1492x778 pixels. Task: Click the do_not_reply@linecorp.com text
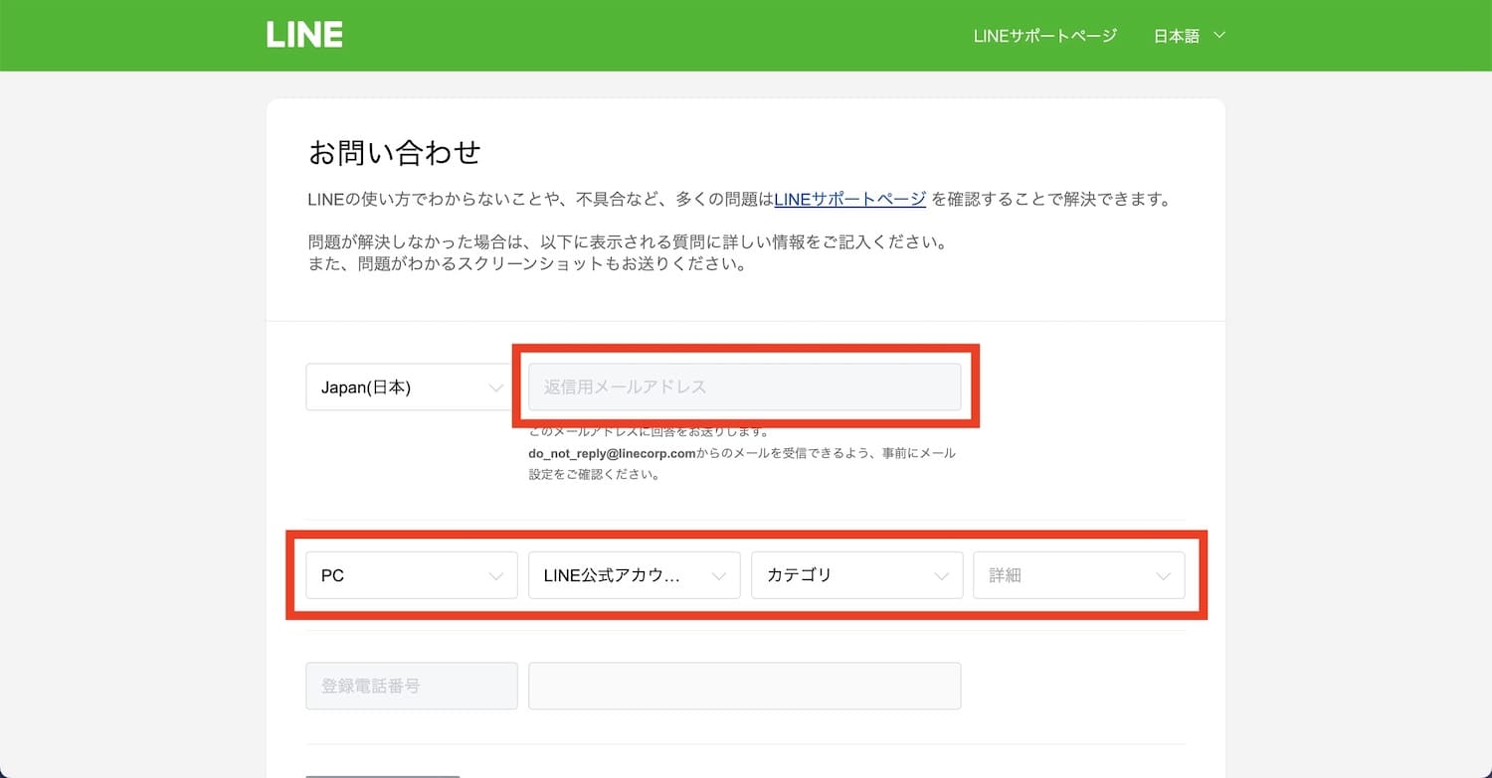tap(612, 453)
